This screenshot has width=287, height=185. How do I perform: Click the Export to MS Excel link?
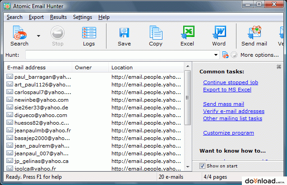(x=227, y=90)
